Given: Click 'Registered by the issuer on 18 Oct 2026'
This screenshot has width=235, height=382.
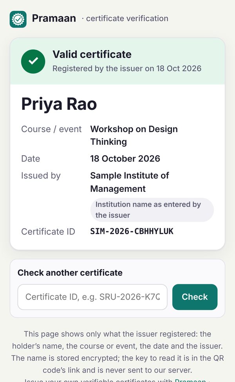Looking at the screenshot, I should (x=127, y=69).
